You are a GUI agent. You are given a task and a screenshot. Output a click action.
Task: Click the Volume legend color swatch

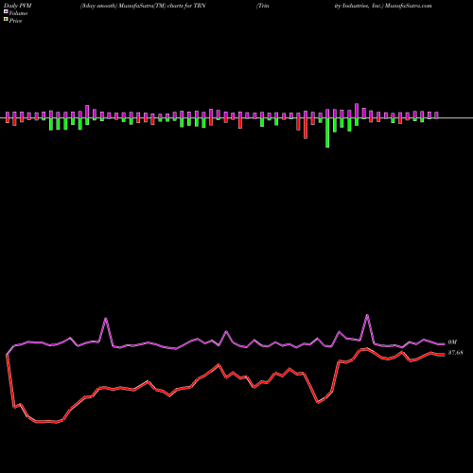(6, 11)
